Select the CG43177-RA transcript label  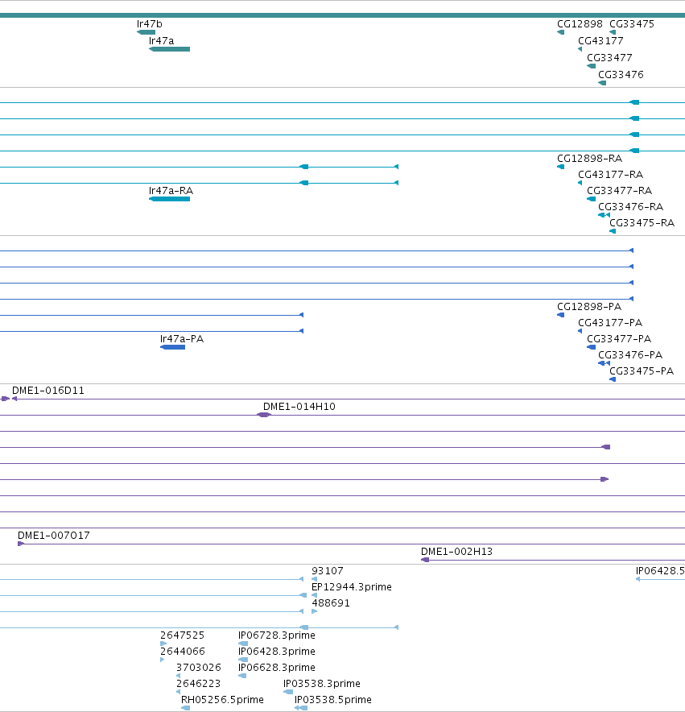610,175
